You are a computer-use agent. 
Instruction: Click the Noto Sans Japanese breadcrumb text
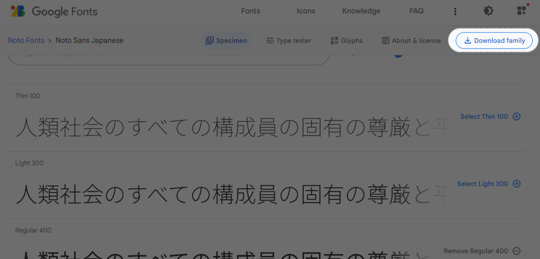tap(89, 41)
